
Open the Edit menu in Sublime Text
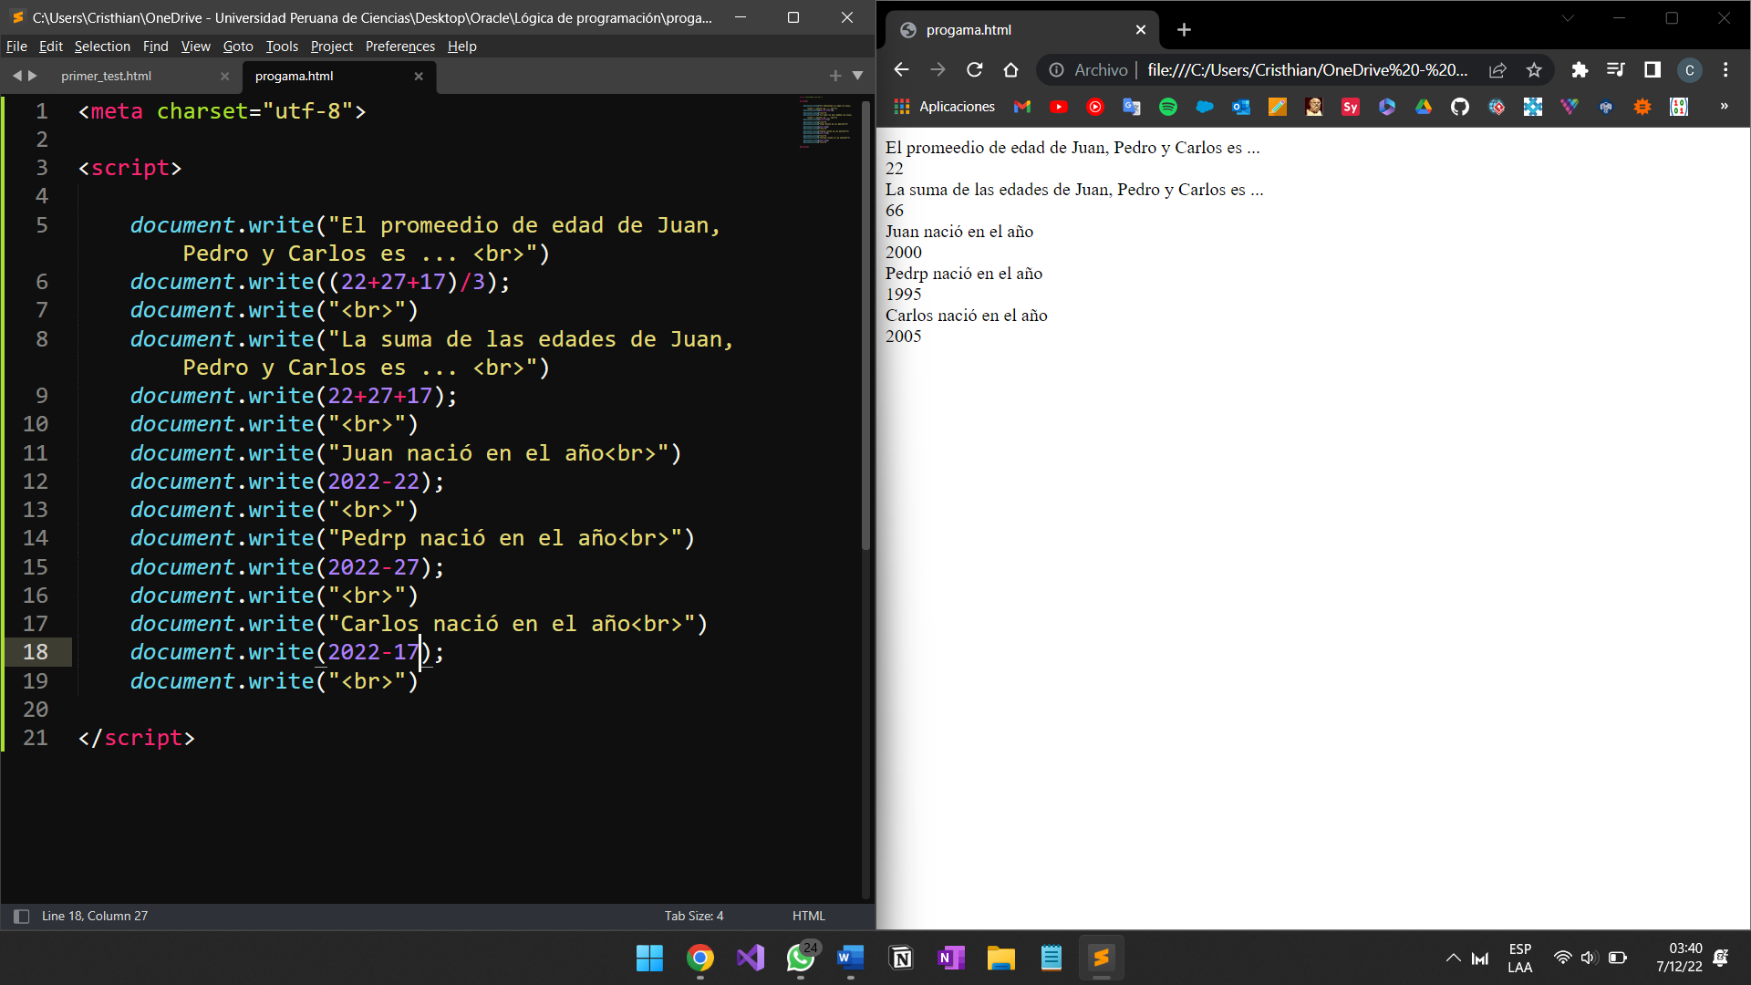[51, 47]
